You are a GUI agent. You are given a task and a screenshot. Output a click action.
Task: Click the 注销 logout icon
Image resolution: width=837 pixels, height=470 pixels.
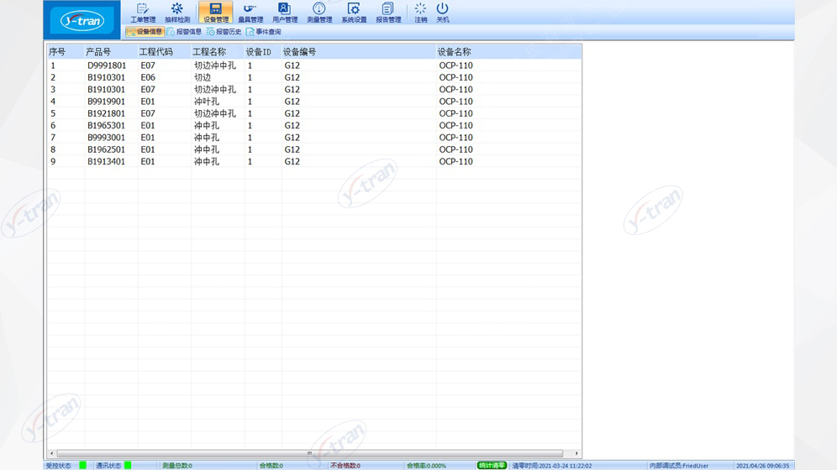(x=421, y=13)
